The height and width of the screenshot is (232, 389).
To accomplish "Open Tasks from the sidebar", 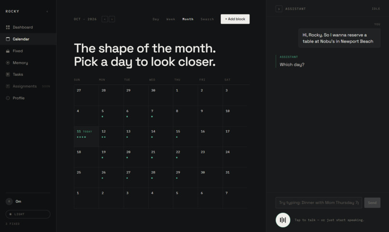I will pyautogui.click(x=28, y=74).
